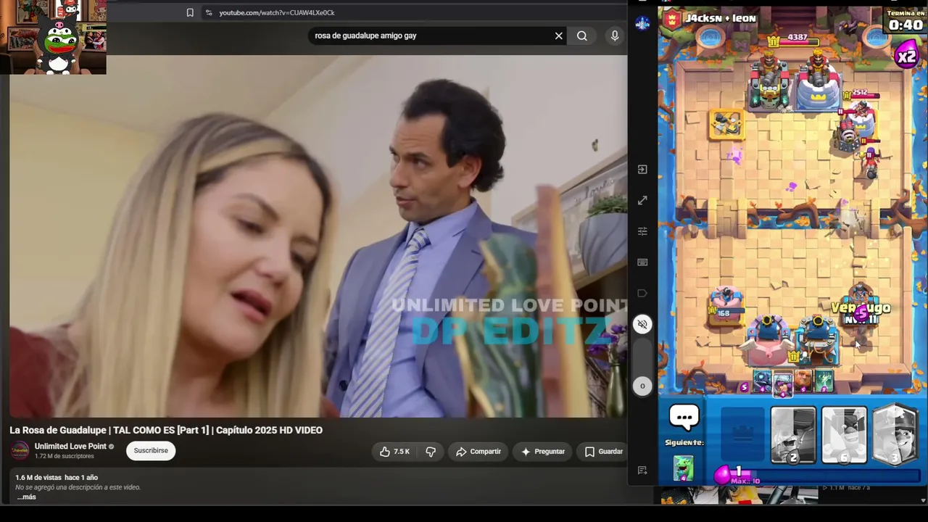Screen dimensions: 928x522
Task: Click the opponent name 'J4cksn + leon'
Action: click(721, 18)
